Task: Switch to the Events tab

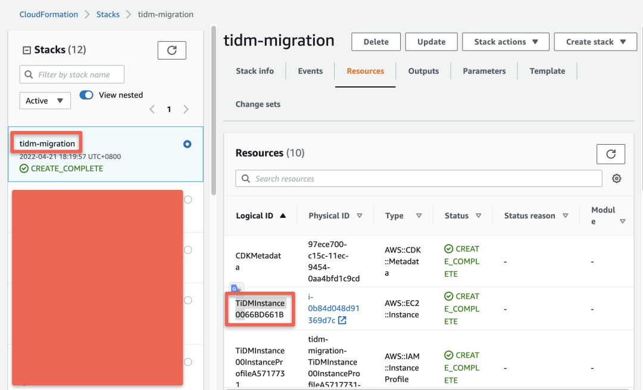Action: [310, 71]
